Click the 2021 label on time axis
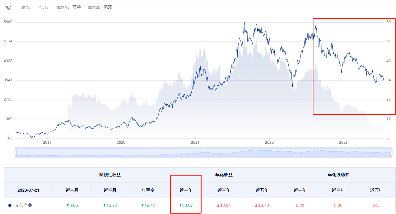The image size is (396, 214). coord(195,143)
